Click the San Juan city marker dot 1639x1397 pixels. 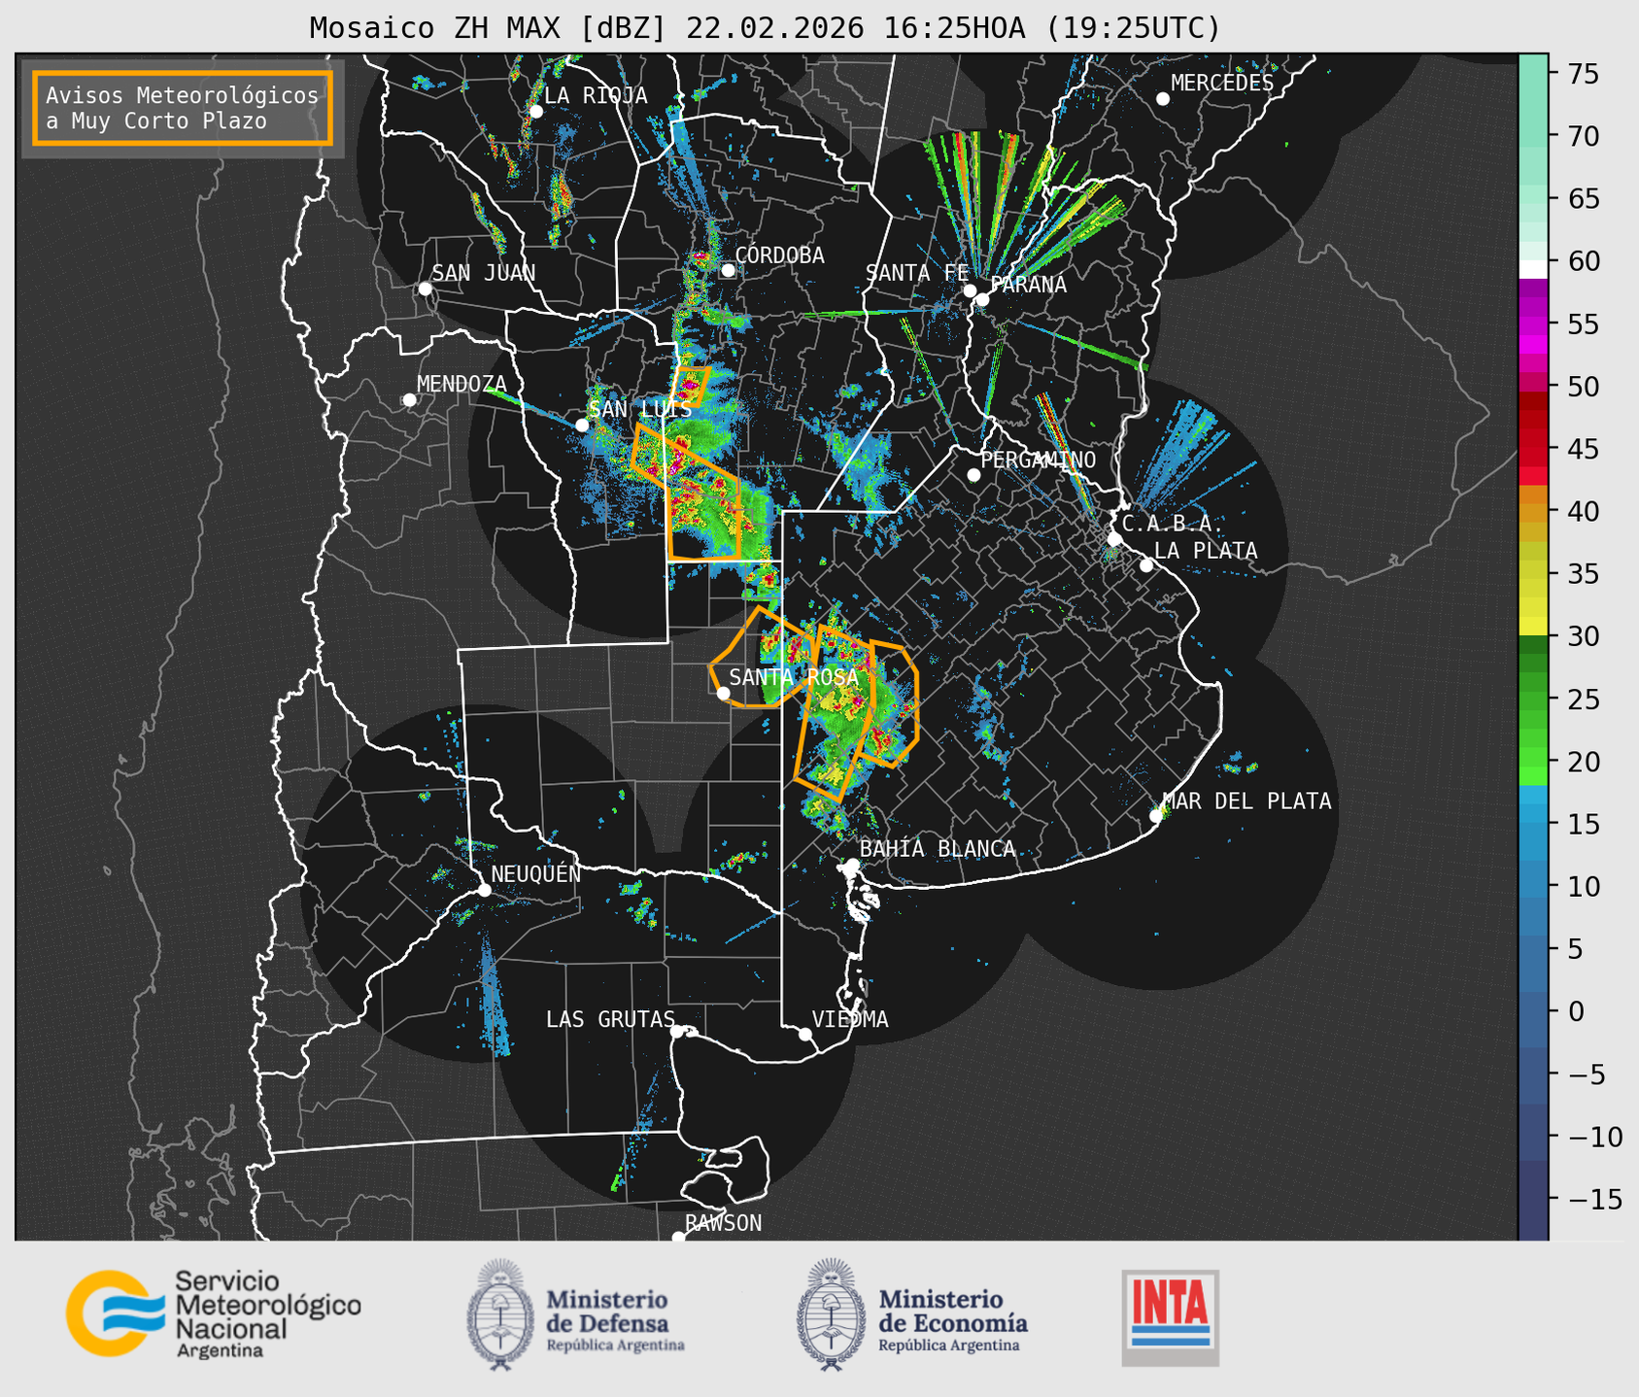(x=425, y=289)
